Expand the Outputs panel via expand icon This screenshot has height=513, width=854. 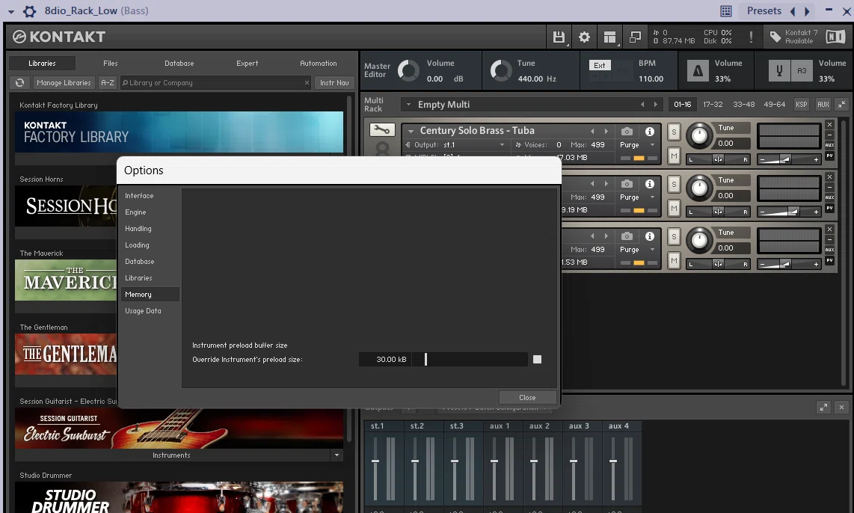click(823, 407)
